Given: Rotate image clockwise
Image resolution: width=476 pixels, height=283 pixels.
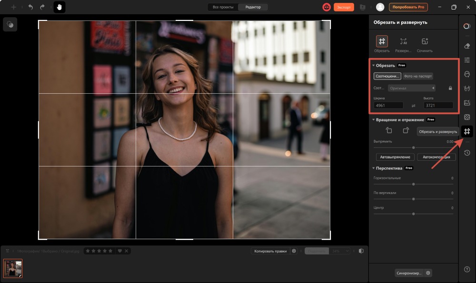Looking at the screenshot, I should pyautogui.click(x=406, y=130).
